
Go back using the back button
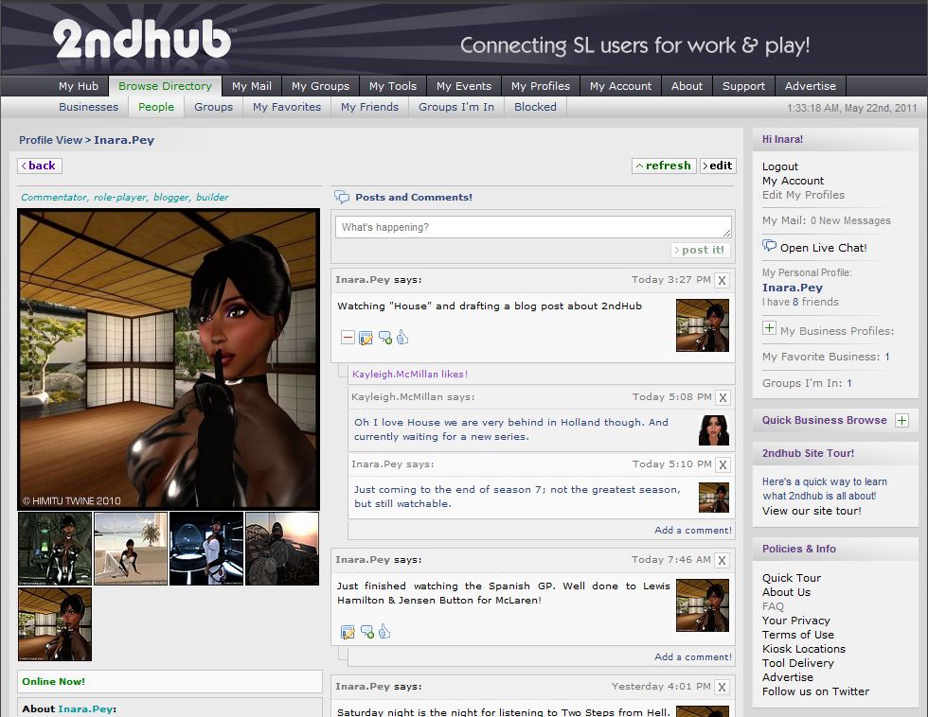[x=39, y=166]
